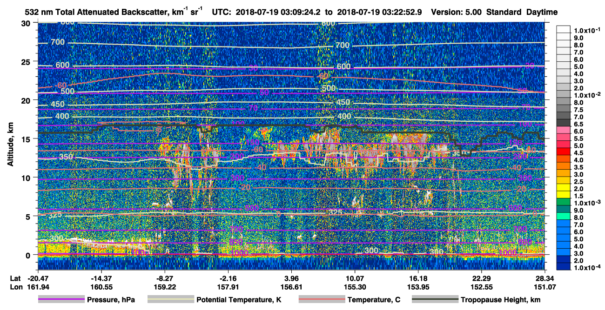Click the colorbar label 2.5

tap(579, 182)
